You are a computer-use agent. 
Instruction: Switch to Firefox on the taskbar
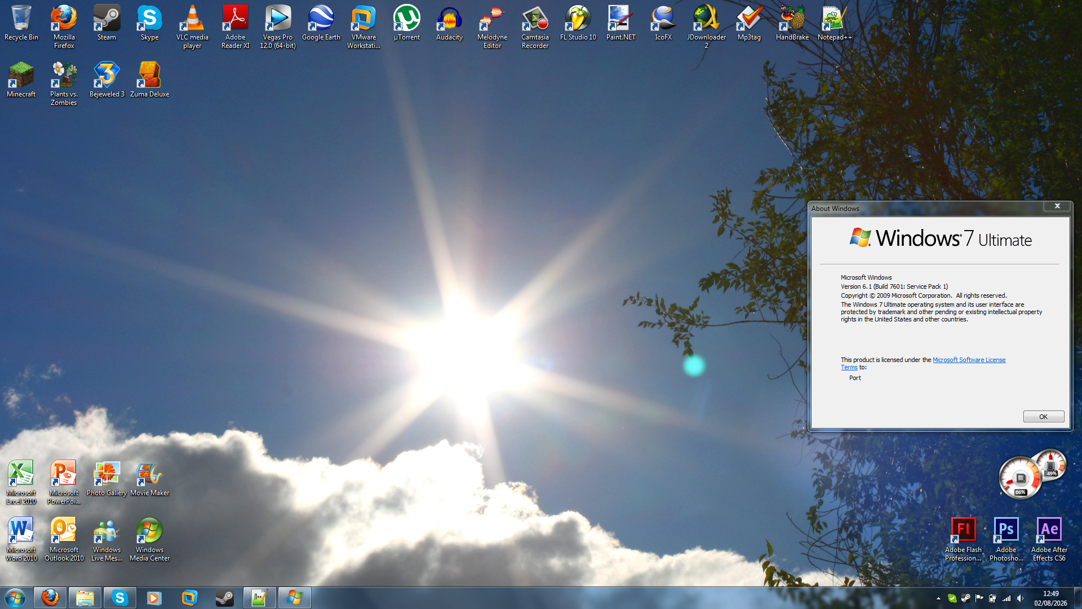pos(50,598)
